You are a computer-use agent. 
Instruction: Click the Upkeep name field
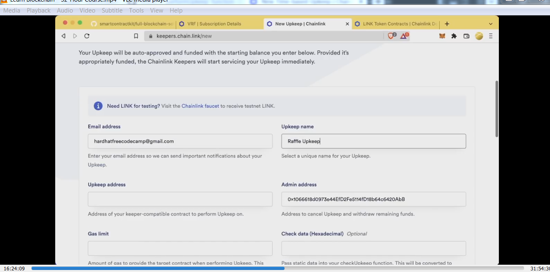coord(373,141)
